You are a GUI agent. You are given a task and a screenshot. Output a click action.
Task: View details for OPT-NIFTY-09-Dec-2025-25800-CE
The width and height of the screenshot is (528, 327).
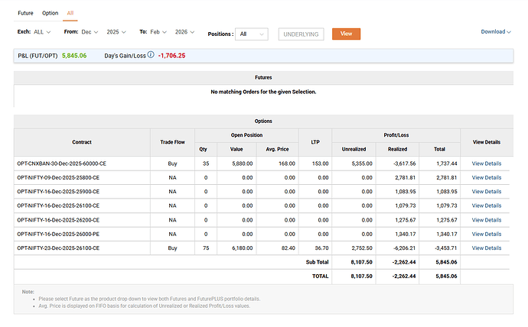[x=486, y=177]
